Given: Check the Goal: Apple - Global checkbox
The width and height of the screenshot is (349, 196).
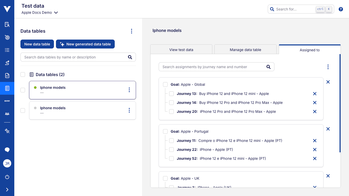Looking at the screenshot, I should click(x=165, y=84).
